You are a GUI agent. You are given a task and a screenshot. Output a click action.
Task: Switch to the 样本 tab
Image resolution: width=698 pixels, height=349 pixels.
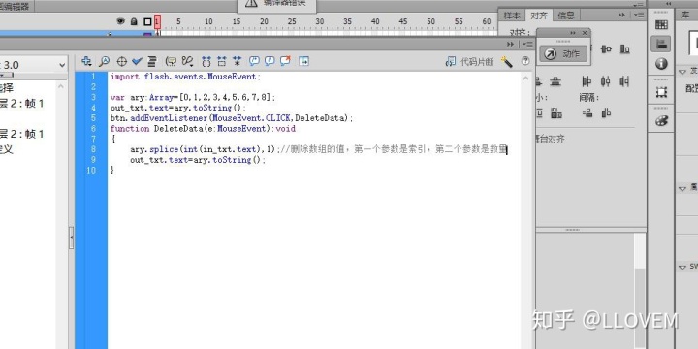coord(512,16)
